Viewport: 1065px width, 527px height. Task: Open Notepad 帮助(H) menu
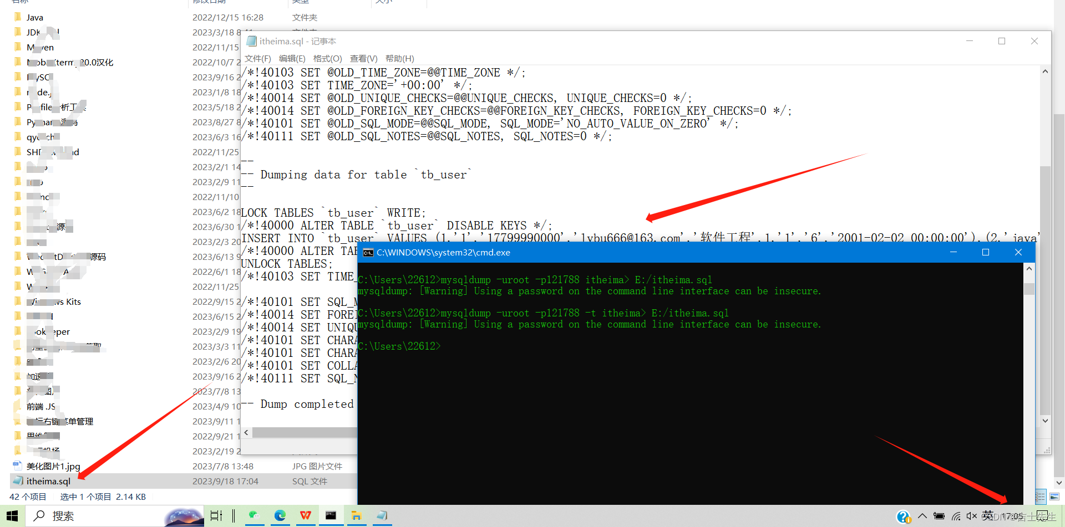[400, 59]
